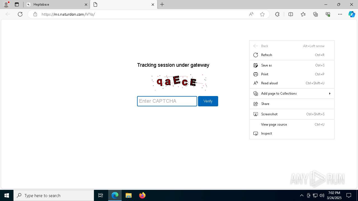The image size is (358, 201).
Task: Expand Add page to Collections submenu
Action: 292,94
